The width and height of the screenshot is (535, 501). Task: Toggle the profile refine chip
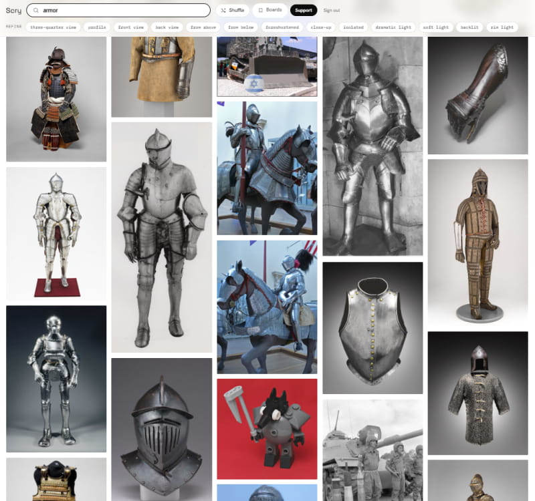(97, 27)
